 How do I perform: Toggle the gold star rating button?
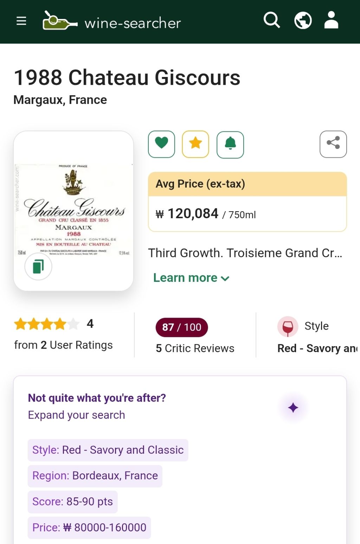[195, 144]
